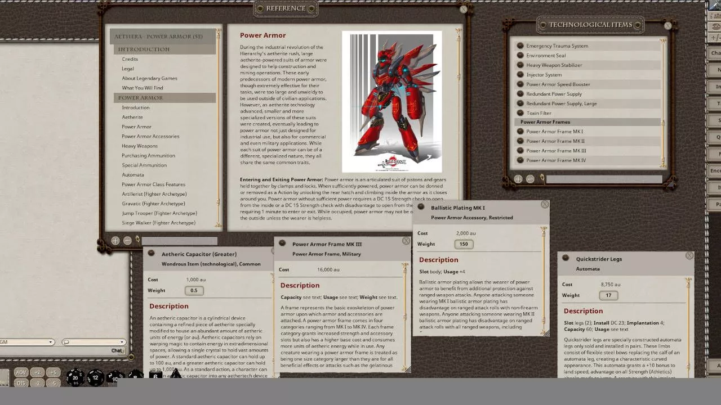Click the Technological Items search field

tap(604, 179)
